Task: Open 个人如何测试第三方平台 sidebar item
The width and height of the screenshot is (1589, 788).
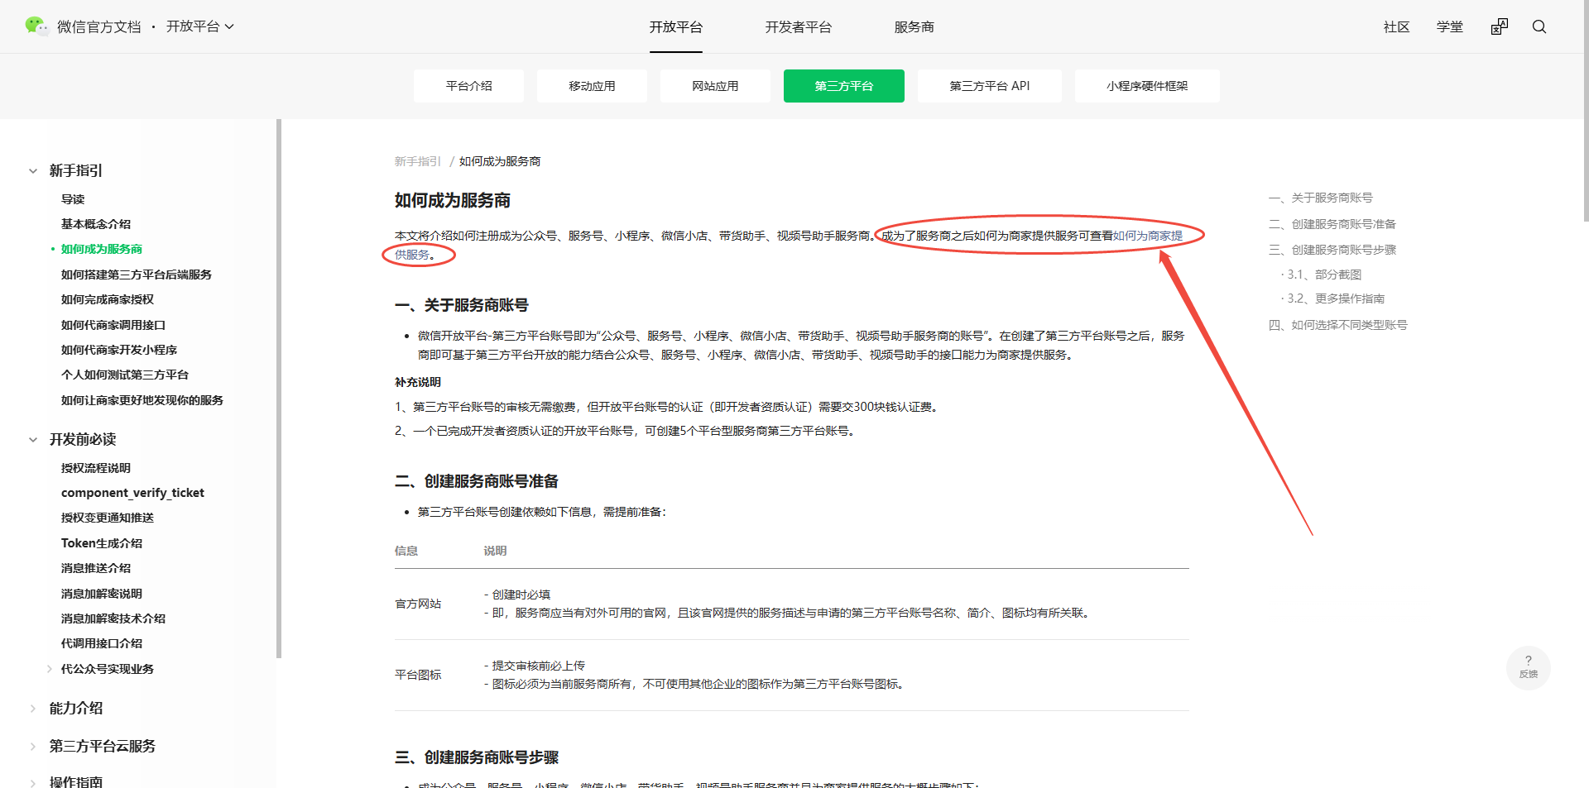Action: [125, 375]
